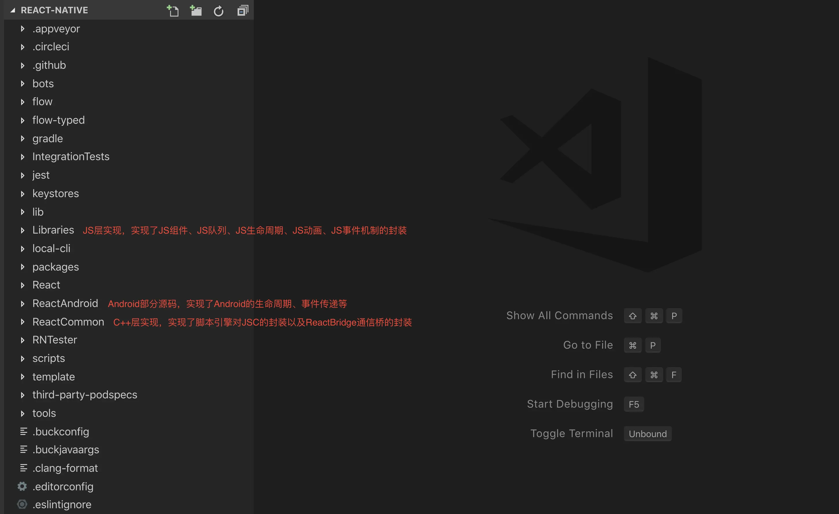Expand the ReactAndroid folder arrow
The height and width of the screenshot is (514, 839).
click(23, 303)
